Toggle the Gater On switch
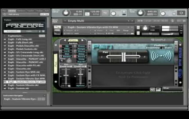The image size is (189, 119). coord(62,61)
